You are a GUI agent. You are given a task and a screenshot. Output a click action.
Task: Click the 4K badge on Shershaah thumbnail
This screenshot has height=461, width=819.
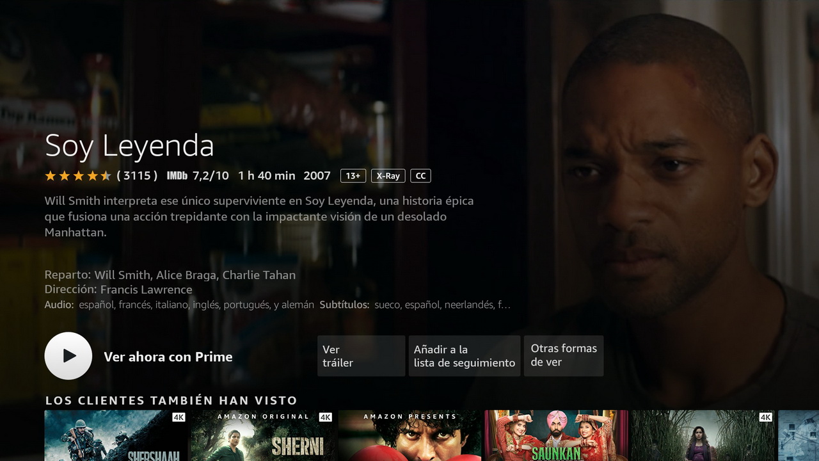coord(179,417)
